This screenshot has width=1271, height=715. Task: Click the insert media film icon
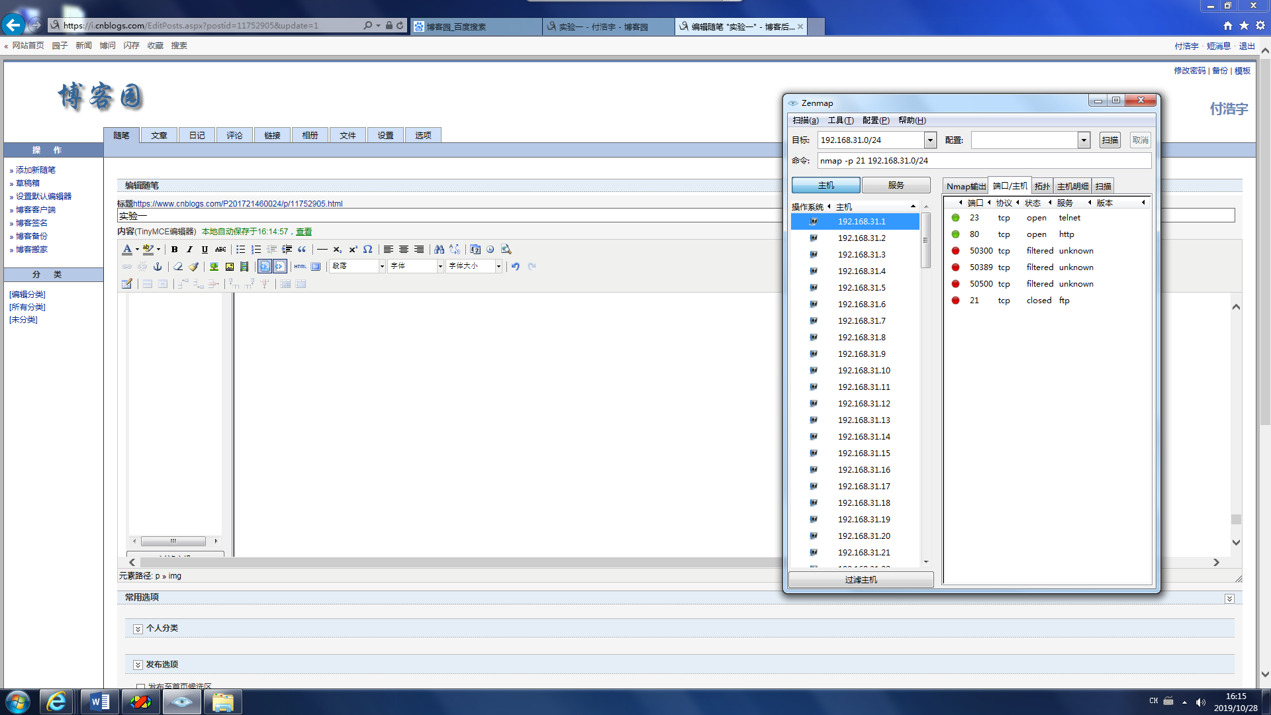(x=244, y=266)
